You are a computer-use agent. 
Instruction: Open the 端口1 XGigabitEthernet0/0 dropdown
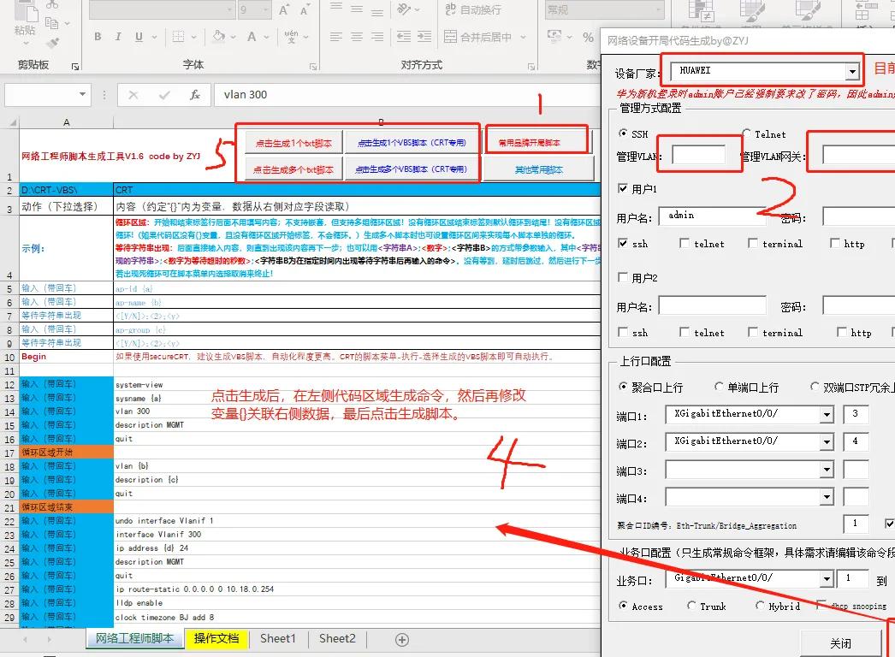pos(828,414)
